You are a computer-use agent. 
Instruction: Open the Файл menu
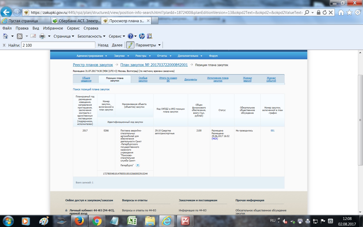[x=7, y=28]
